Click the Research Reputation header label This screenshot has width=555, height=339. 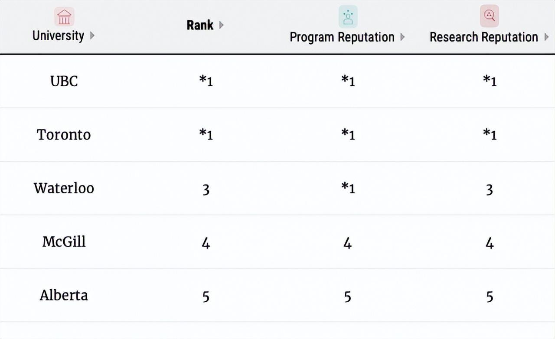pos(483,37)
